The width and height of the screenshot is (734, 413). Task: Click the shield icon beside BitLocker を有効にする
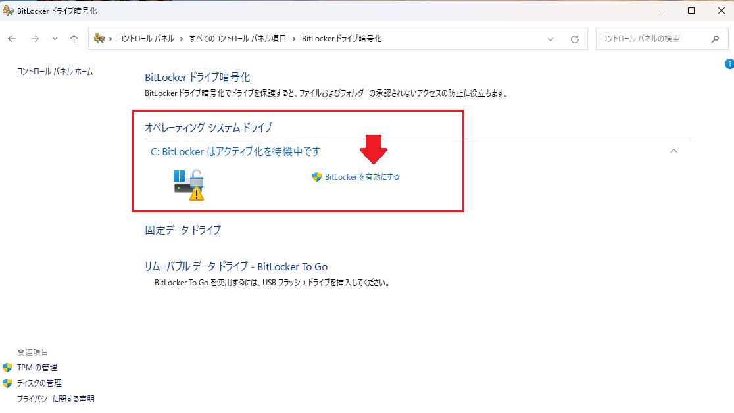point(317,176)
